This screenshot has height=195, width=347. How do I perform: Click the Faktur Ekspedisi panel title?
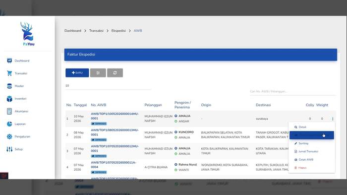pyautogui.click(x=81, y=54)
